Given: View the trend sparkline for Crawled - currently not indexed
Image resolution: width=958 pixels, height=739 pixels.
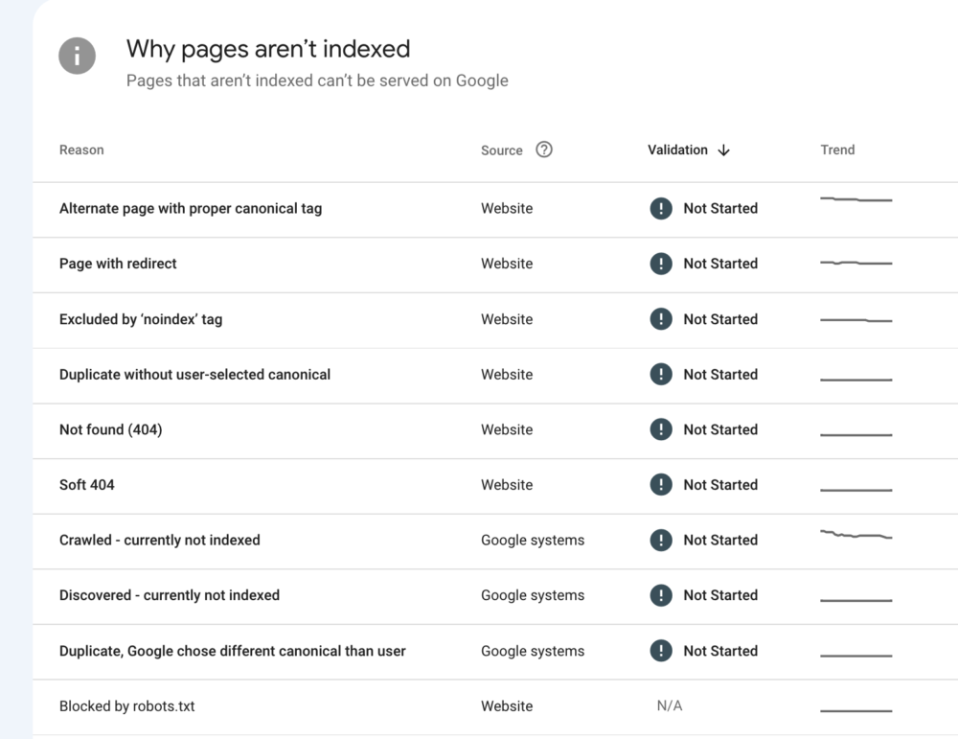Looking at the screenshot, I should (x=855, y=535).
